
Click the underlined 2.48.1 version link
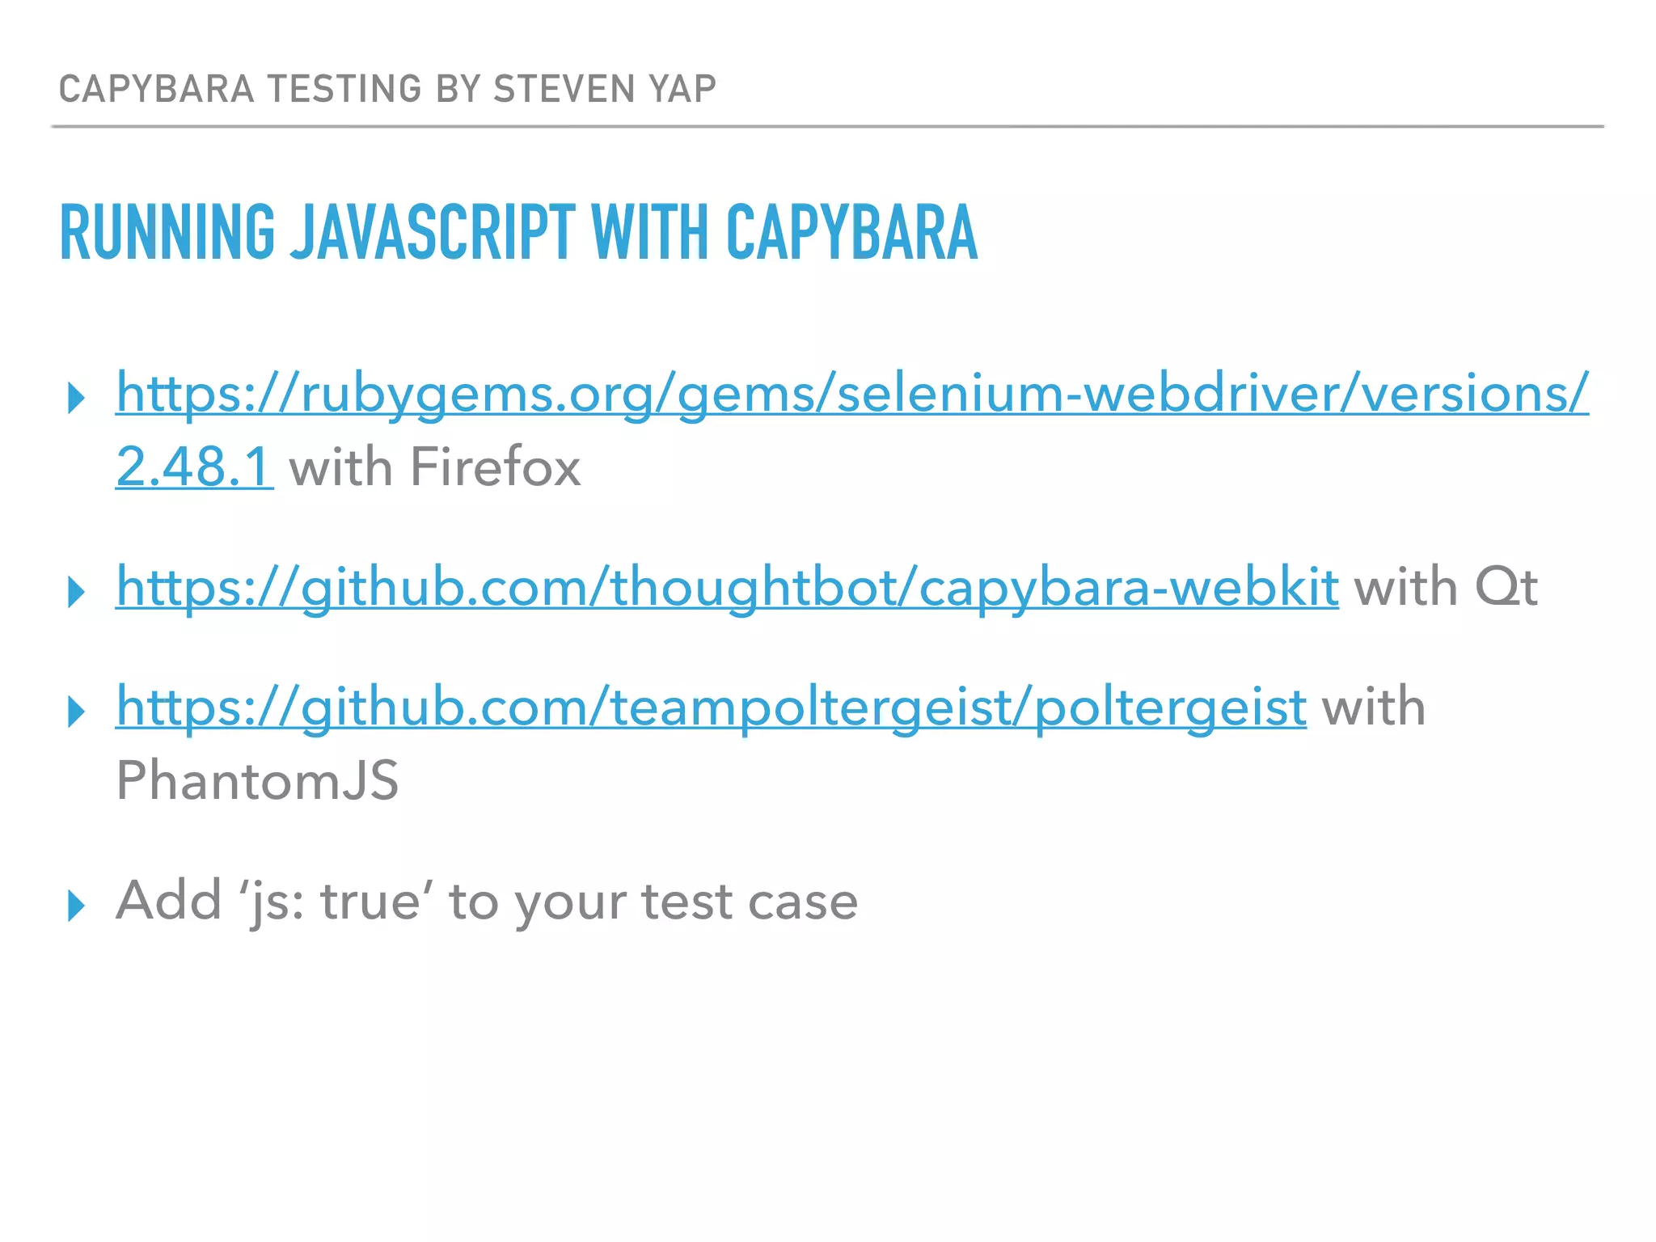click(194, 467)
